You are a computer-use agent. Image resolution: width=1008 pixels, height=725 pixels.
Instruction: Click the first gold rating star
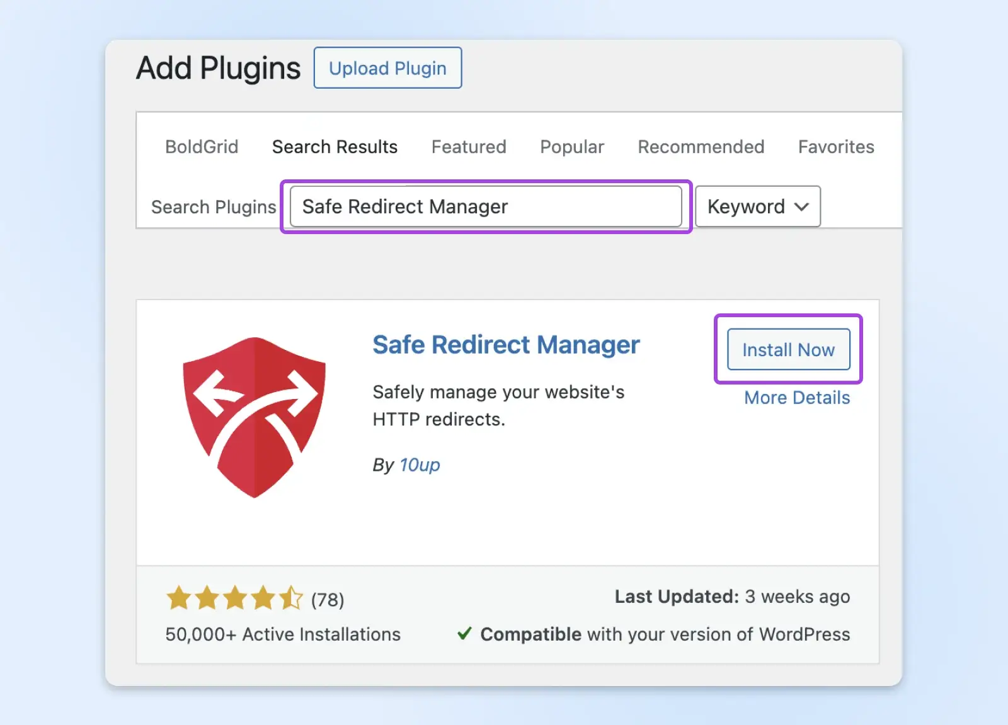pos(178,598)
